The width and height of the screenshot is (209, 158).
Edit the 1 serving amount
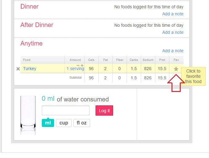75,69
